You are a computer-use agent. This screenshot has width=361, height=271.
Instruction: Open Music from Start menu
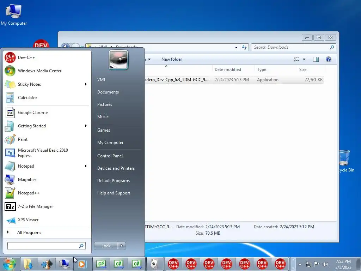click(x=103, y=116)
